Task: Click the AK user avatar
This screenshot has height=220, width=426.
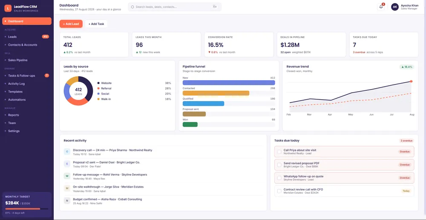Action: pos(395,7)
